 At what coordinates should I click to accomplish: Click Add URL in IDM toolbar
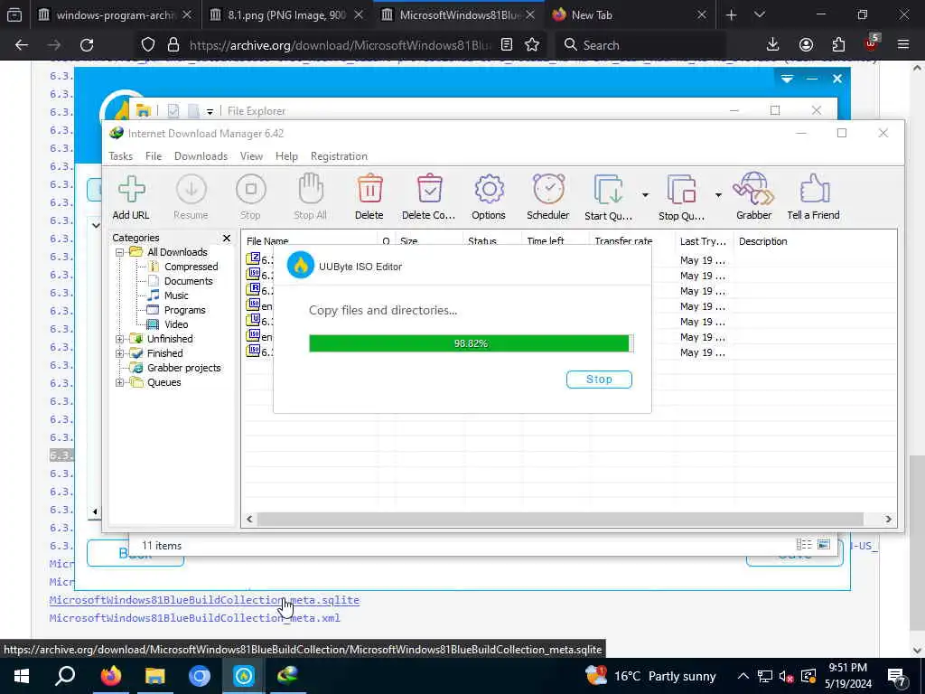131,197
